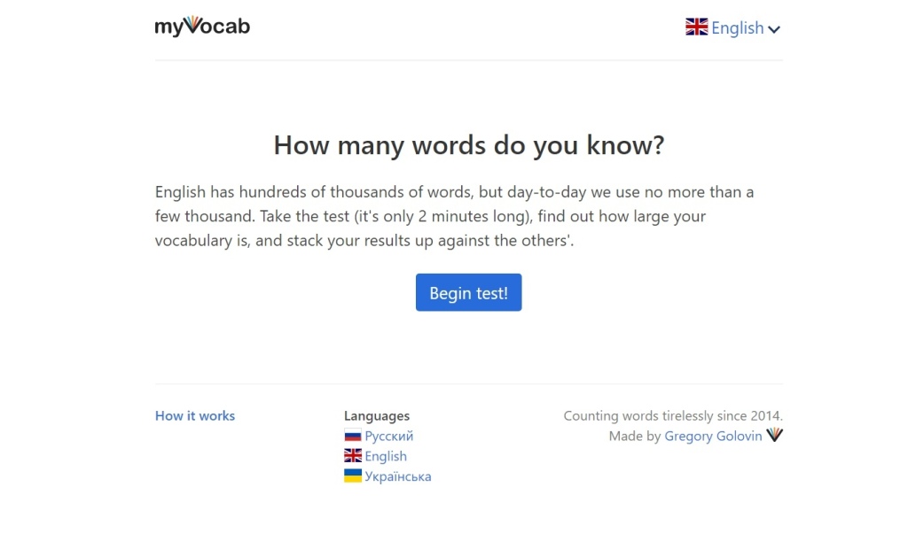Image resolution: width=908 pixels, height=549 pixels.
Task: Click the colorful V letter inside the myVocab logo
Action: coord(192,26)
